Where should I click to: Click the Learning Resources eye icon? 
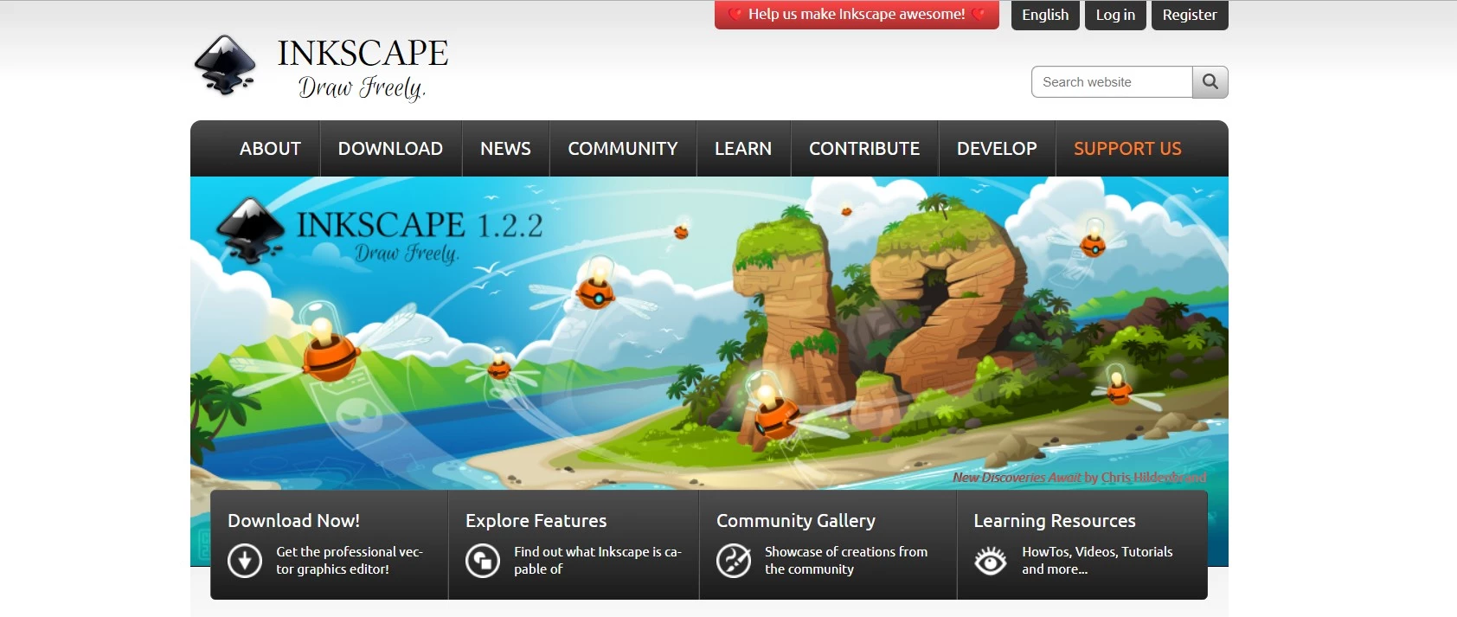tap(991, 561)
